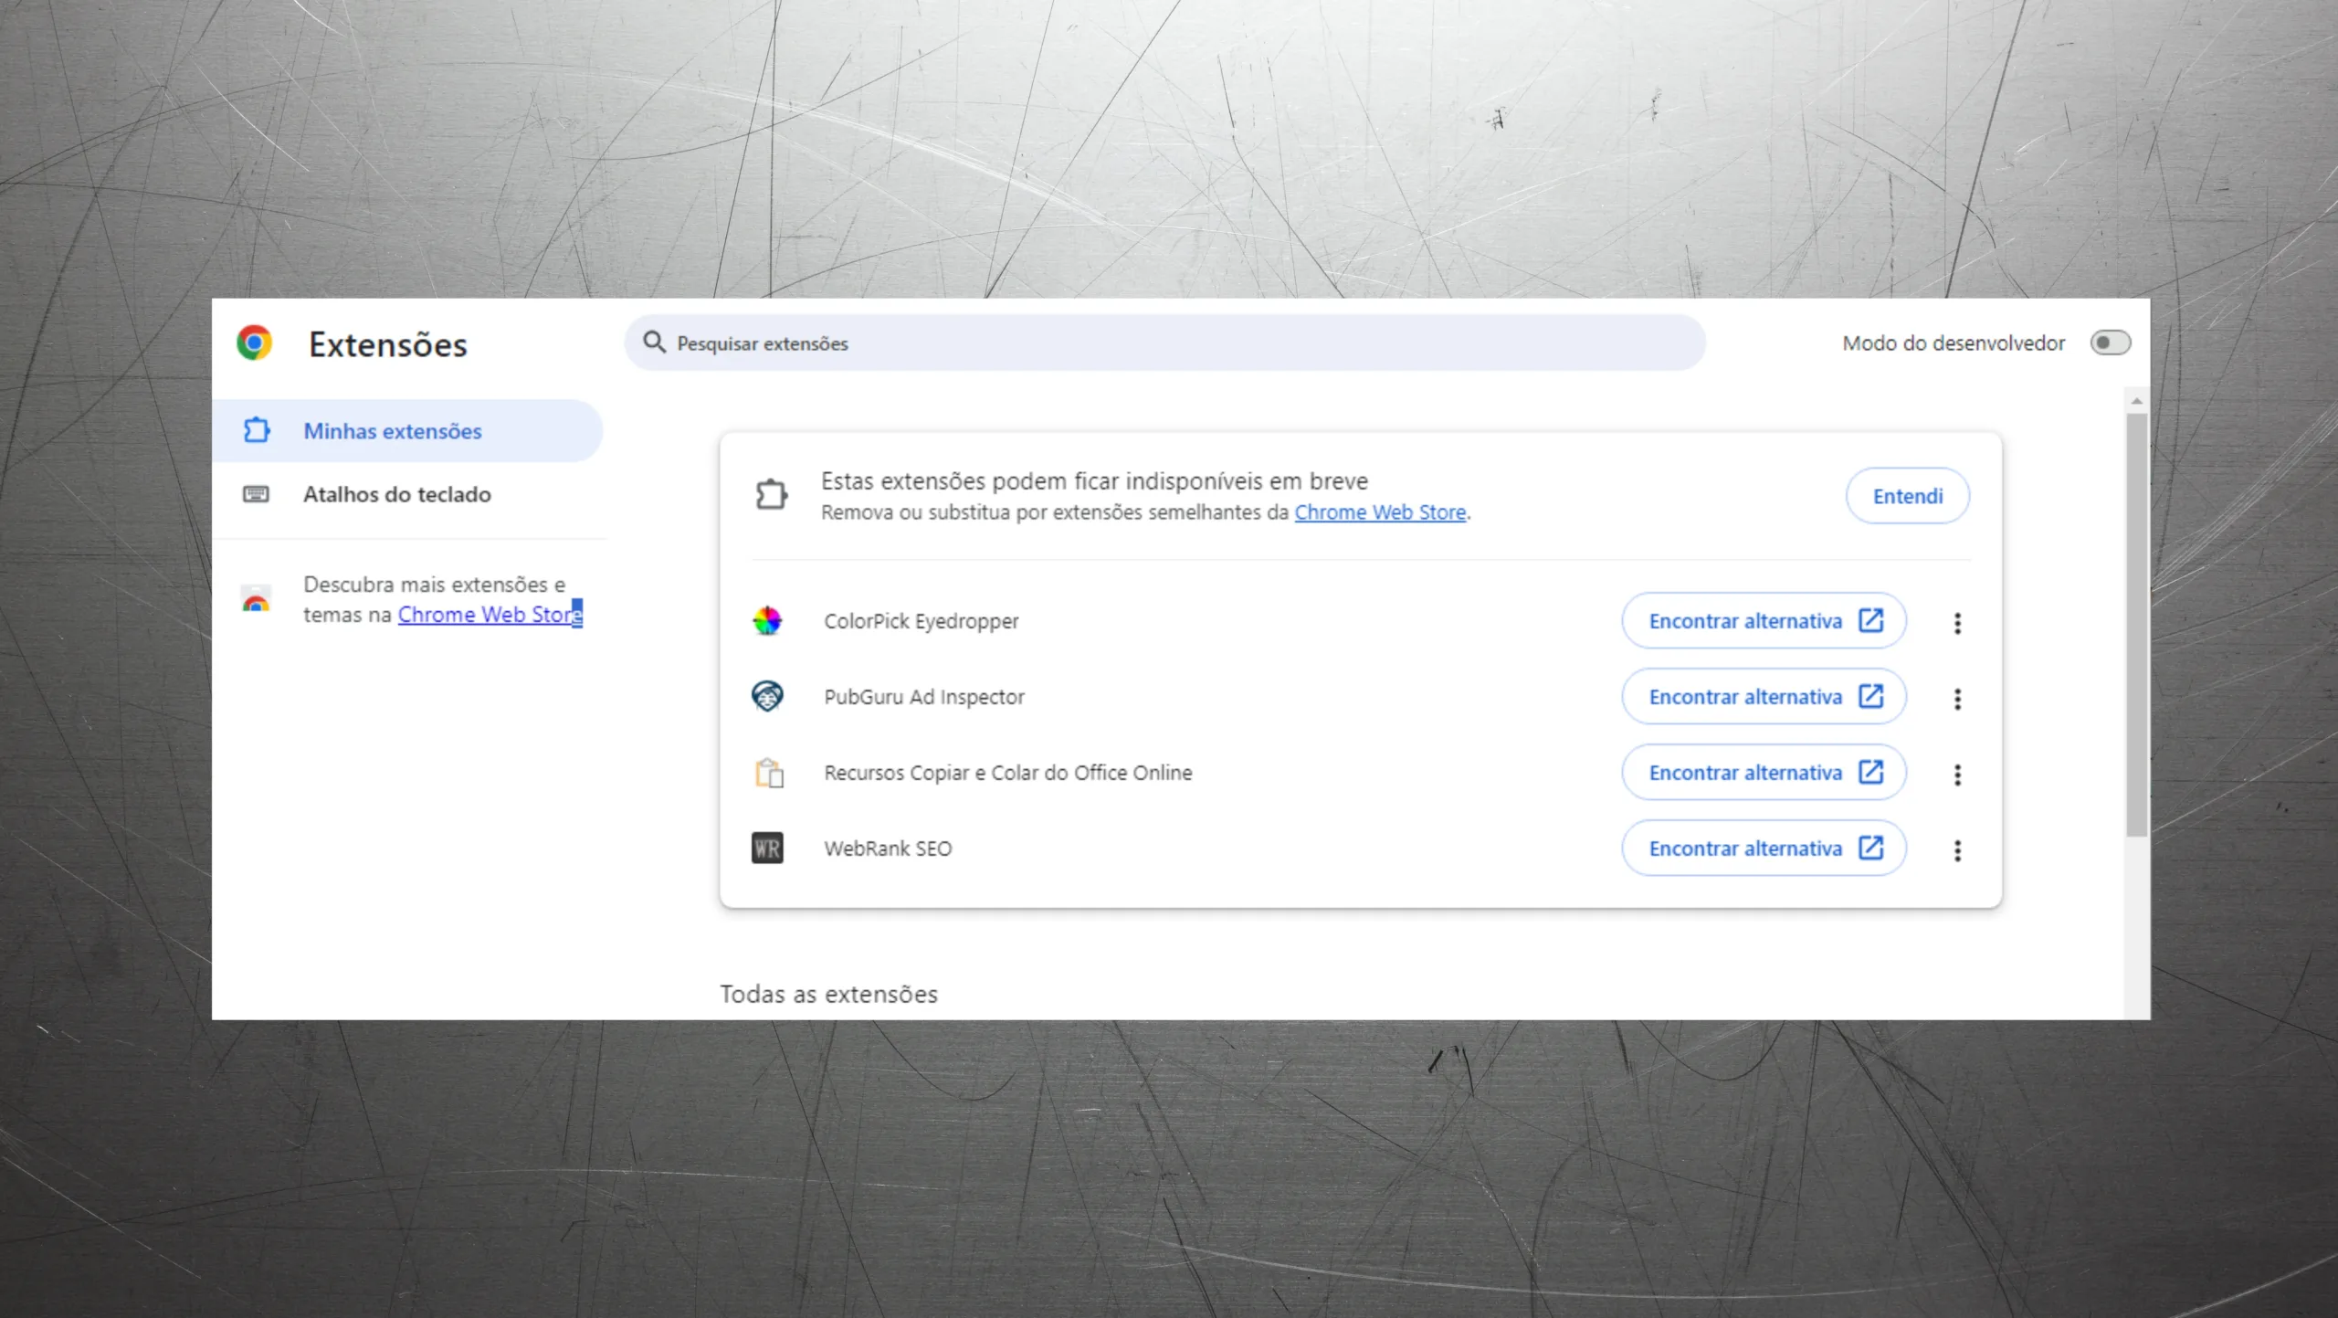Click the Modo do desenvolvedor label

[1954, 343]
